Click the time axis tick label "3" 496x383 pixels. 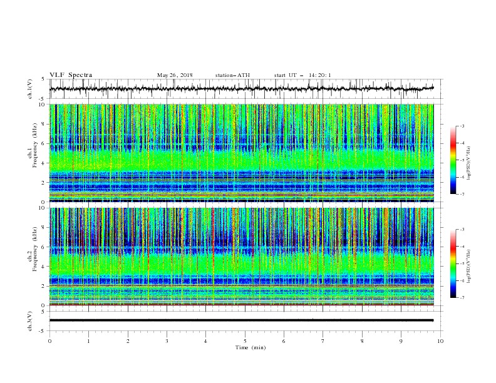point(167,341)
